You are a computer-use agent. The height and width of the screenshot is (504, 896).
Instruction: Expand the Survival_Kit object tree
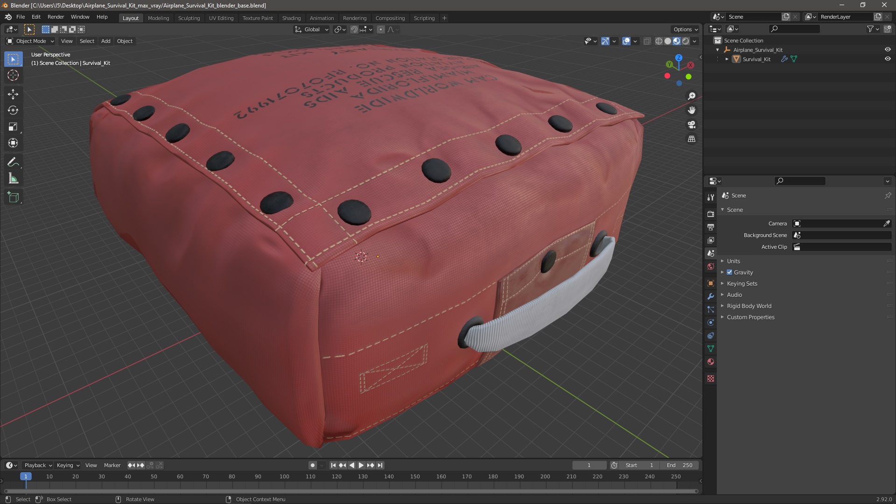point(727,59)
